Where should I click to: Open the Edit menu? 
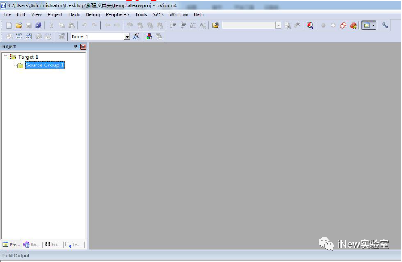tap(21, 14)
